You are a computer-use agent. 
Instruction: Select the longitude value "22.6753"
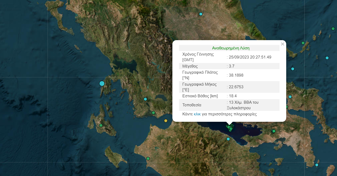pos(236,87)
